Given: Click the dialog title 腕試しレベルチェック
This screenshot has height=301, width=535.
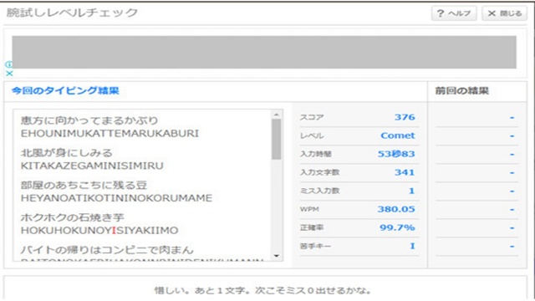Looking at the screenshot, I should [x=72, y=13].
